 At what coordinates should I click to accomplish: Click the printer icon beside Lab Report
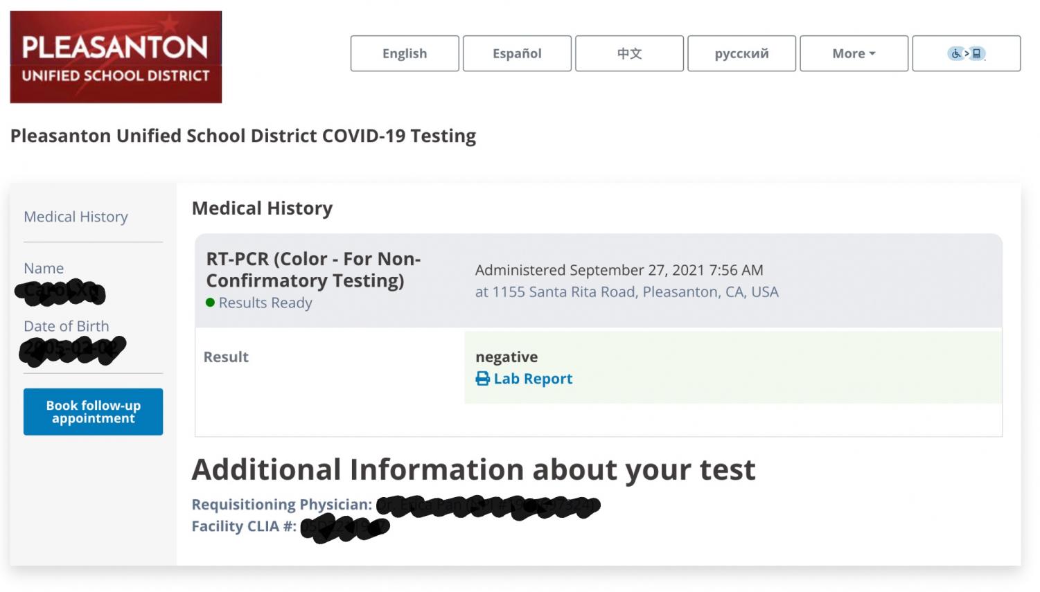pos(482,379)
